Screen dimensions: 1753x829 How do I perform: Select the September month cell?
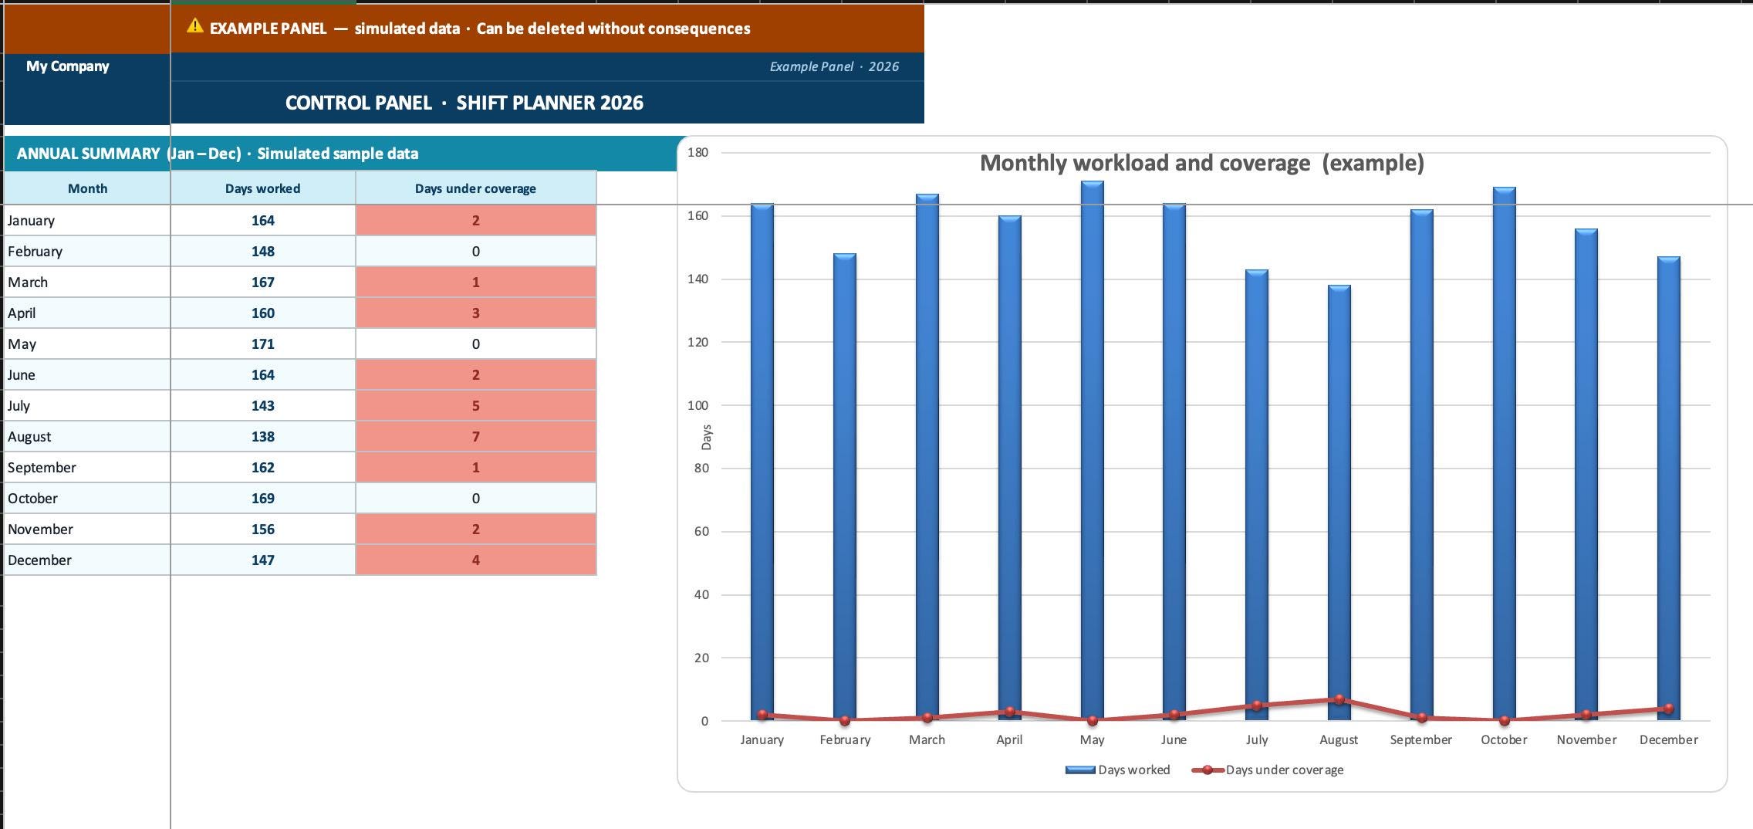coord(87,468)
